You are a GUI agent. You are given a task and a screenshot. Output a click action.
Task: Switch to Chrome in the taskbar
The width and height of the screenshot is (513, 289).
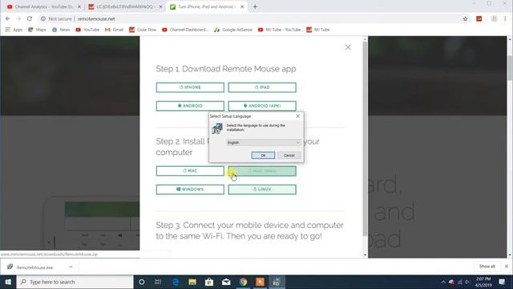[x=243, y=282]
